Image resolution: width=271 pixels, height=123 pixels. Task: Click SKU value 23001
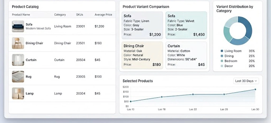coord(81,26)
